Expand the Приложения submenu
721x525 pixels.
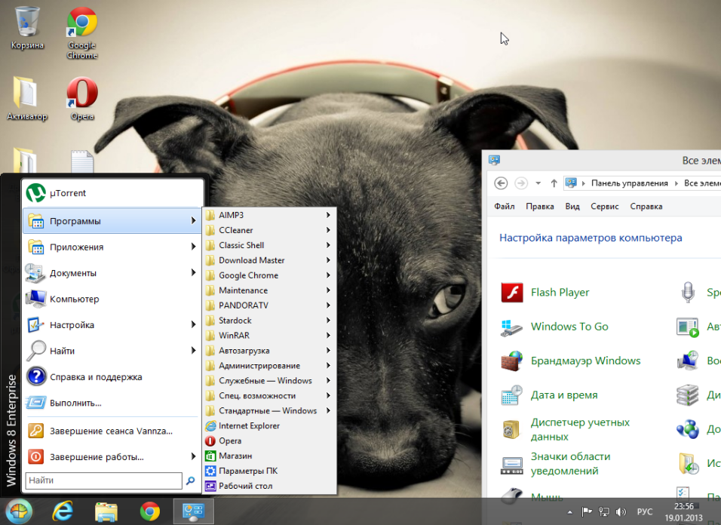click(112, 247)
